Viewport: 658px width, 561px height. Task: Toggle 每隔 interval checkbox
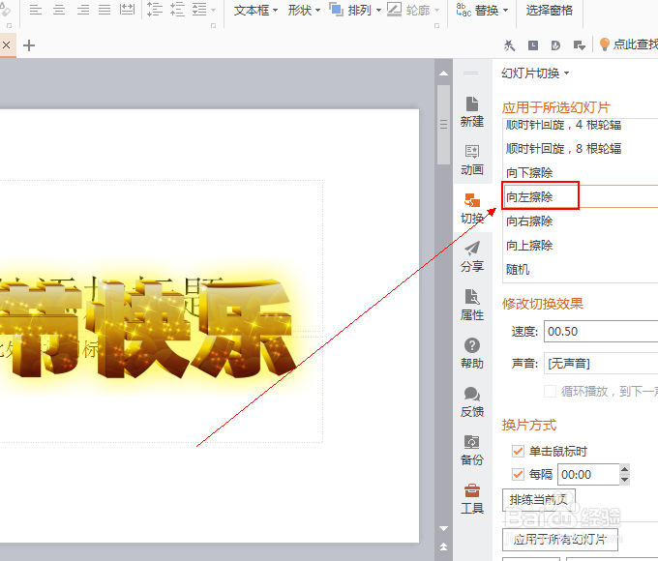pos(518,475)
